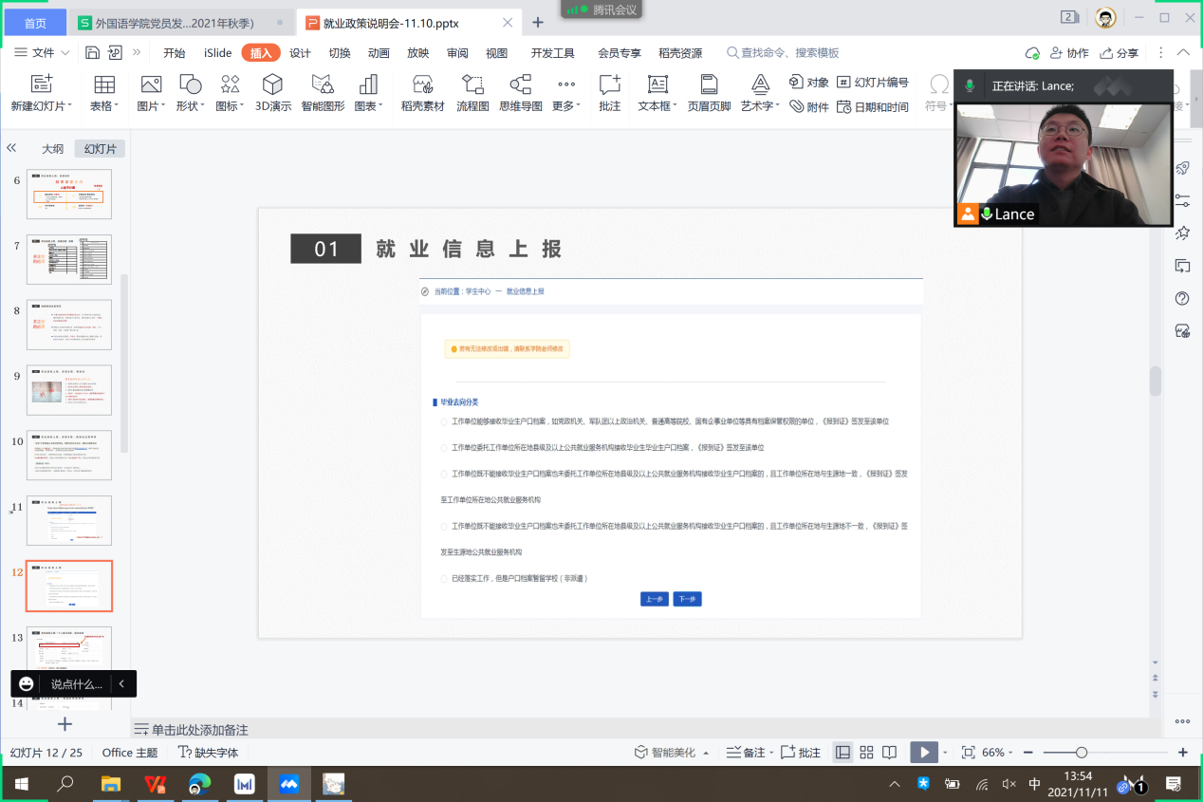Open the 形状 shapes tool
Viewport: 1203px width, 802px height.
click(x=191, y=84)
